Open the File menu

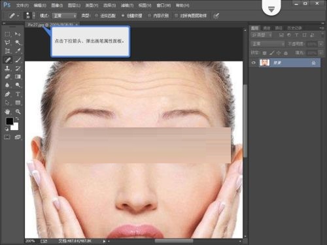[22, 5]
